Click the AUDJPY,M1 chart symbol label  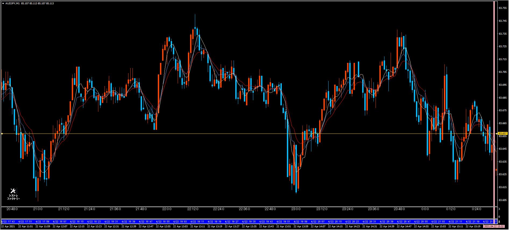tap(12, 3)
